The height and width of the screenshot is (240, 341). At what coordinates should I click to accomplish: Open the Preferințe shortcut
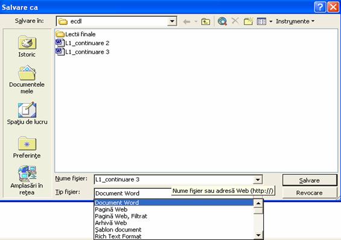(27, 148)
